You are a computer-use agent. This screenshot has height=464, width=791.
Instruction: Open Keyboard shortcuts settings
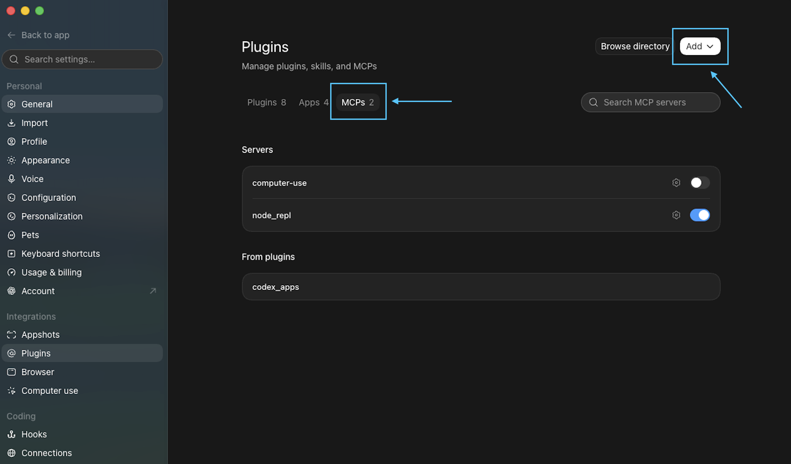82,254
